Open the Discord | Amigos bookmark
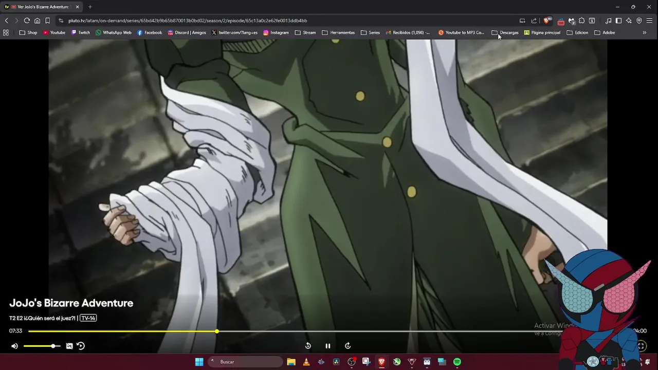Image resolution: width=658 pixels, height=370 pixels. point(187,32)
